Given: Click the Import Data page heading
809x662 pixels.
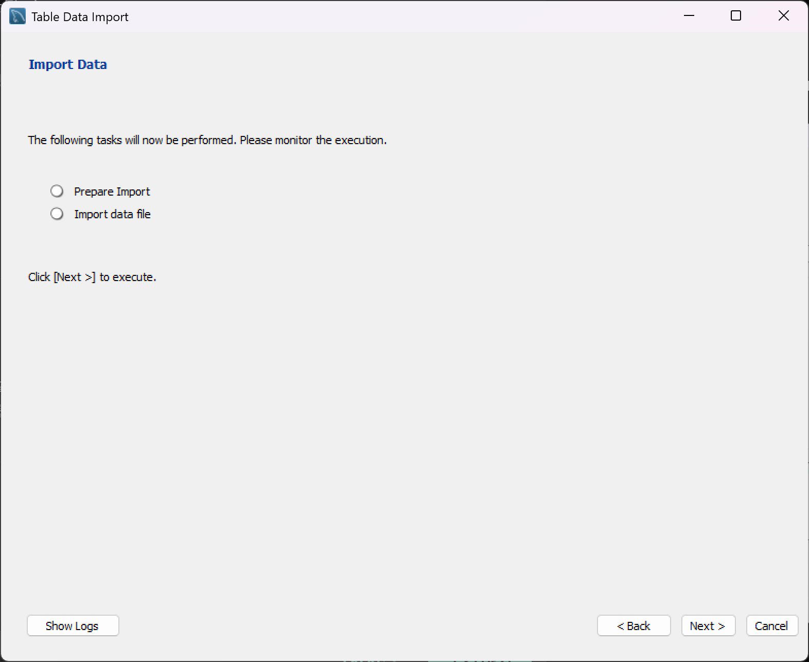Looking at the screenshot, I should (67, 64).
